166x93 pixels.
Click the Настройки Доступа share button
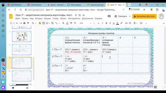point(144,16)
